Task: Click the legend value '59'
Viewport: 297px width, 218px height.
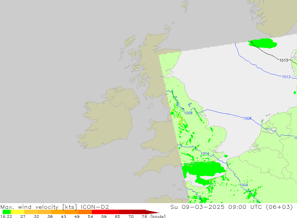Action: (104, 217)
